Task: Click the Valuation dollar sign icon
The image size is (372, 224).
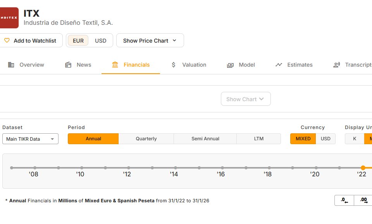Action: point(174,65)
